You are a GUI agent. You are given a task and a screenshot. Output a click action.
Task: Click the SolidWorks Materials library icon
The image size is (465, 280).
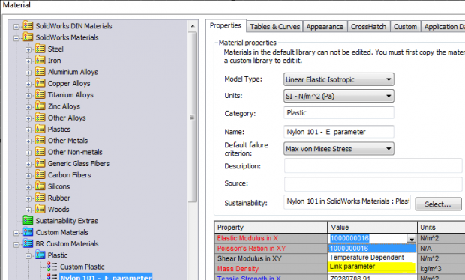(x=28, y=37)
